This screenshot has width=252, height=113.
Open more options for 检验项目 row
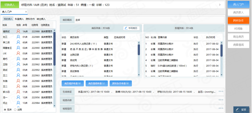[221, 108]
